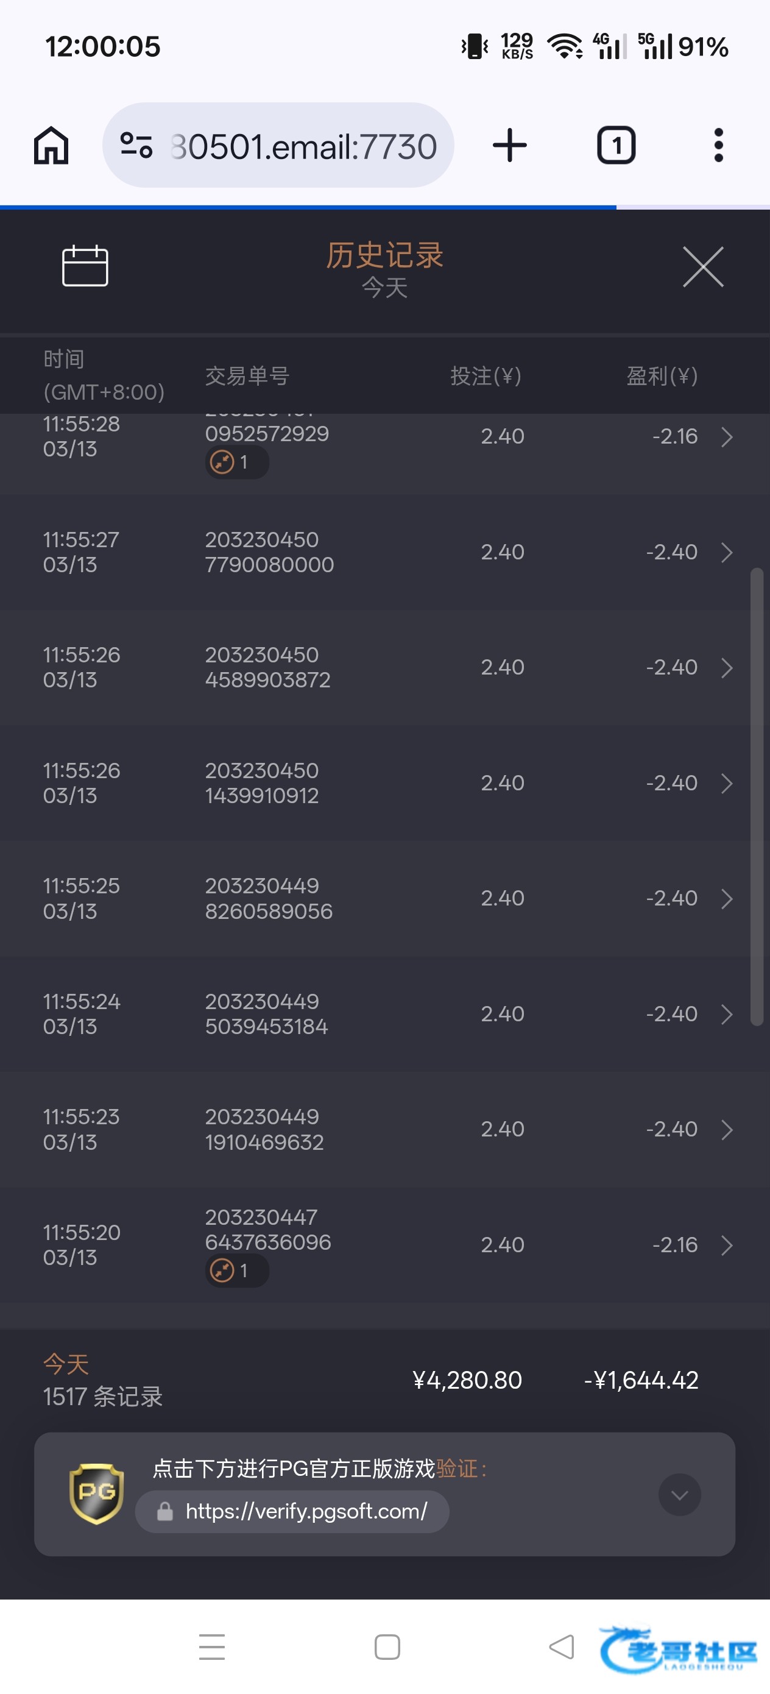Open the browser three-dot menu

pyautogui.click(x=718, y=146)
